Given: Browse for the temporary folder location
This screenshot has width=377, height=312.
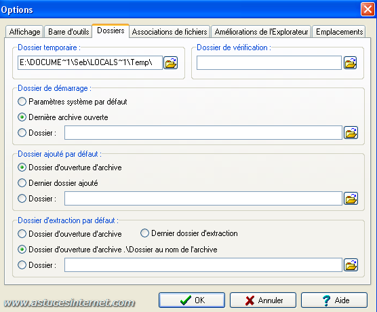Looking at the screenshot, I should click(170, 63).
